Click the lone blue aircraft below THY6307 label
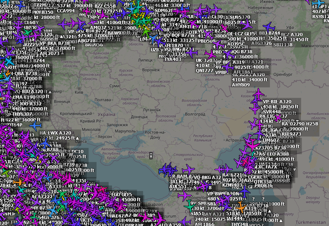The height and width of the screenshot is (226, 329). (36, 126)
